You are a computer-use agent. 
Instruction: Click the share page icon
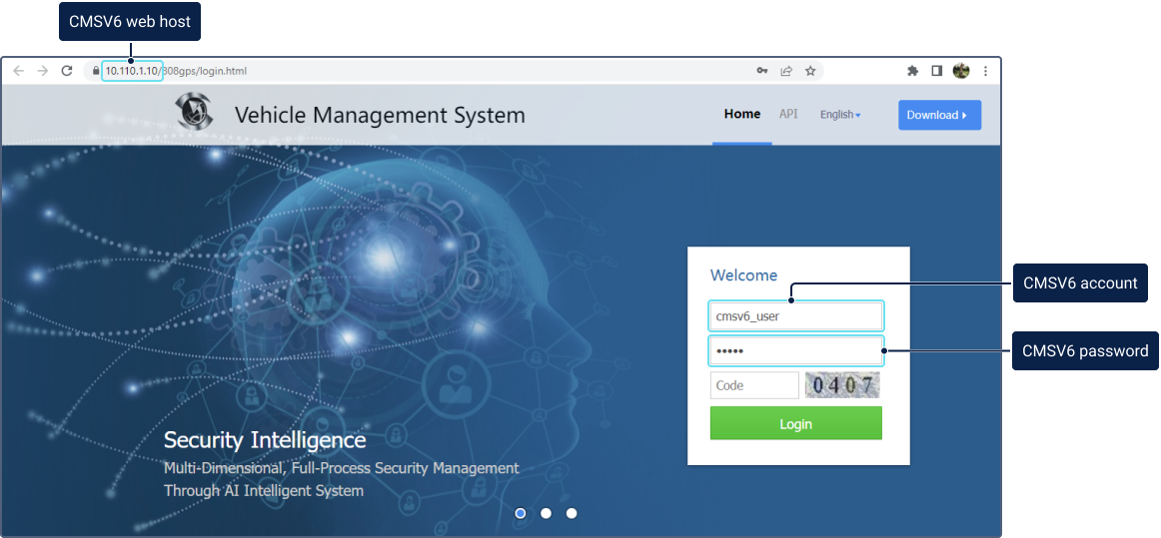tap(786, 71)
